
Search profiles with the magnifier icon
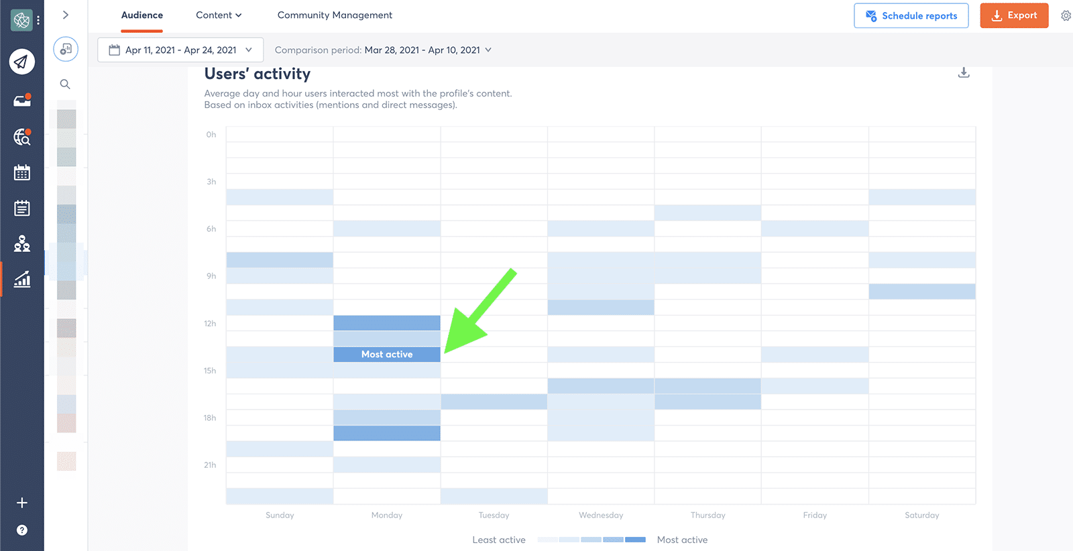pyautogui.click(x=65, y=84)
